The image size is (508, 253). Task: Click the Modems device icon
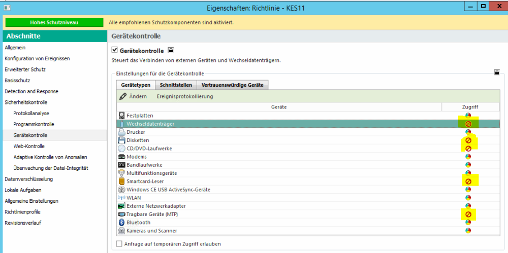point(121,157)
